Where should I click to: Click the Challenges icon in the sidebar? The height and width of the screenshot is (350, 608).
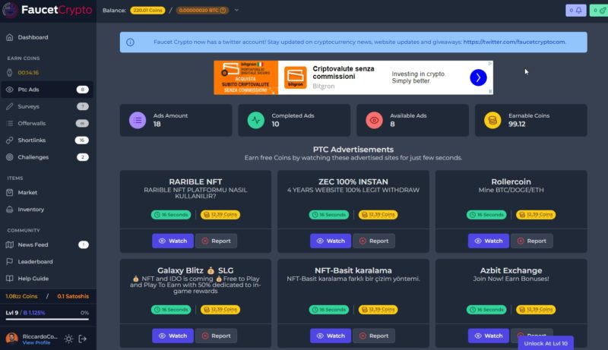pos(9,157)
